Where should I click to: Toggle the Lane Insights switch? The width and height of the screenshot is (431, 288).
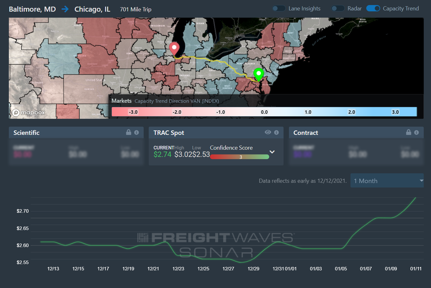[279, 8]
